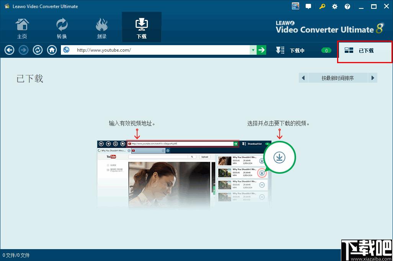
Task: Click the key registration icon
Action: coord(322,7)
